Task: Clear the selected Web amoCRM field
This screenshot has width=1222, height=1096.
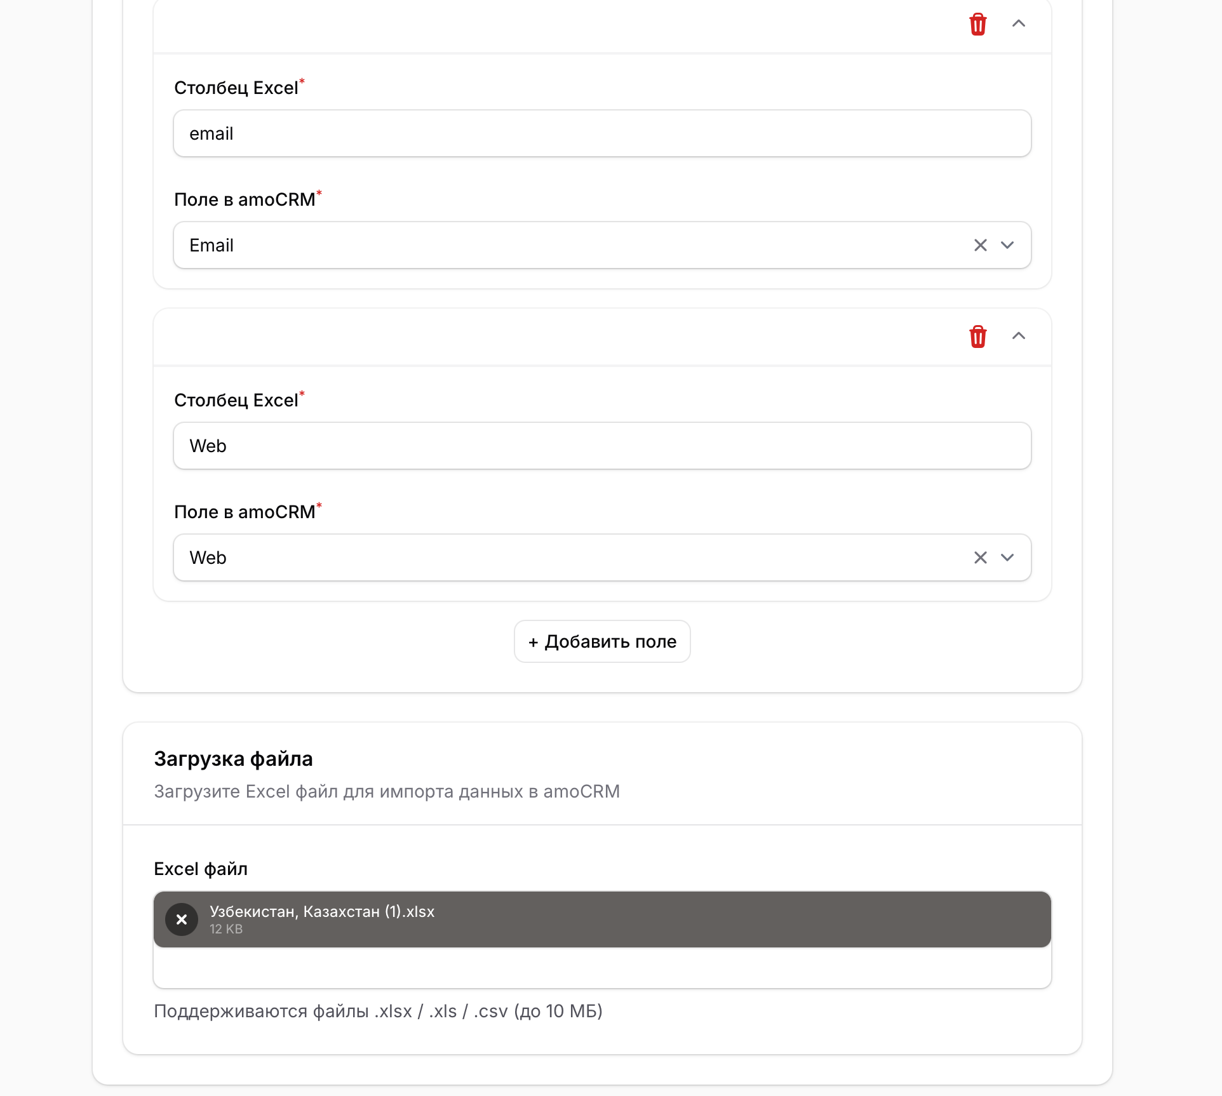Action: [980, 558]
